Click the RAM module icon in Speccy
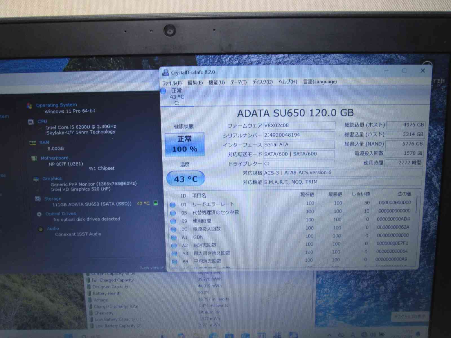451x338 pixels. coord(32,143)
